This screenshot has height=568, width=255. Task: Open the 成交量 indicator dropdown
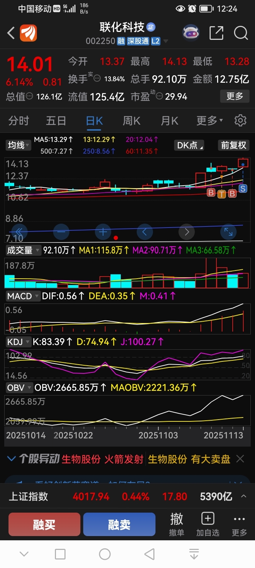pos(23,250)
